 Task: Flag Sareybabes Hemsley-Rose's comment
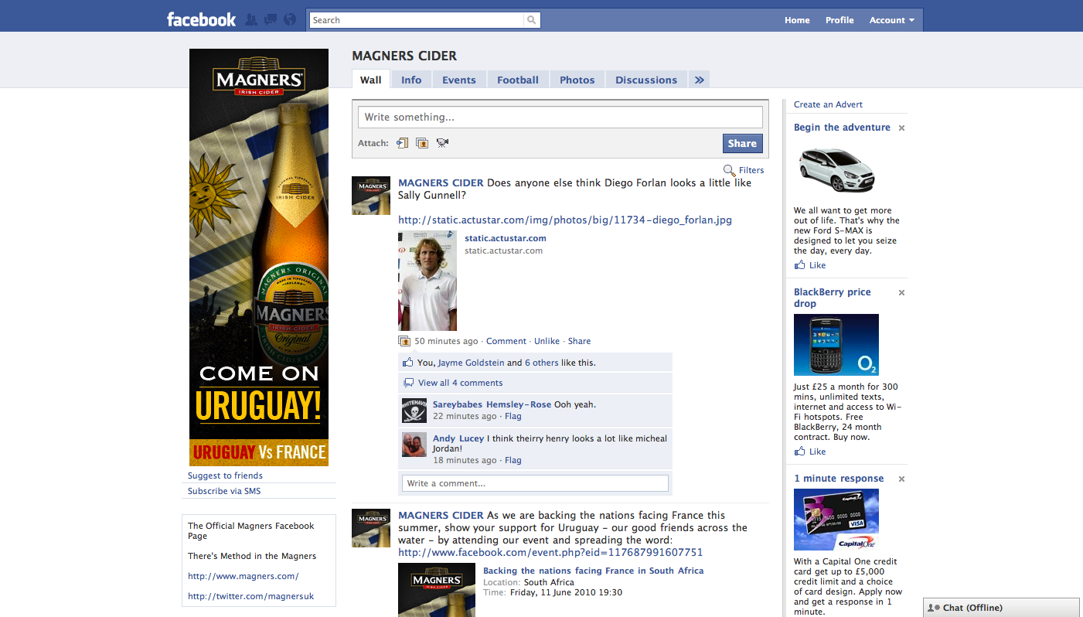(513, 416)
